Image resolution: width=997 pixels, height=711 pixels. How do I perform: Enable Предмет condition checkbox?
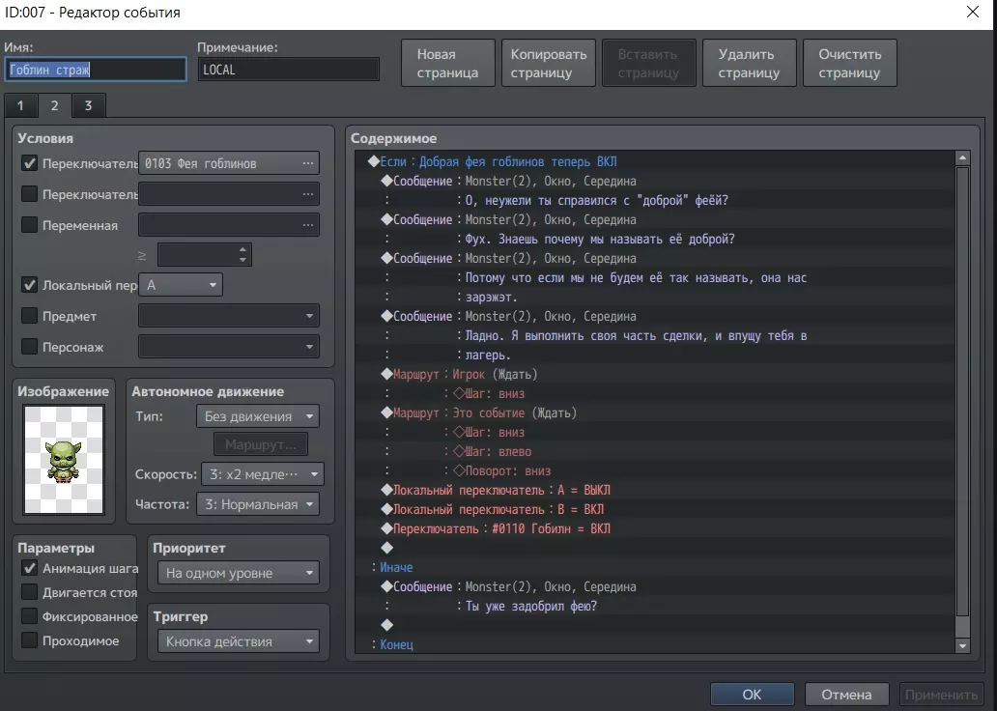(x=29, y=316)
